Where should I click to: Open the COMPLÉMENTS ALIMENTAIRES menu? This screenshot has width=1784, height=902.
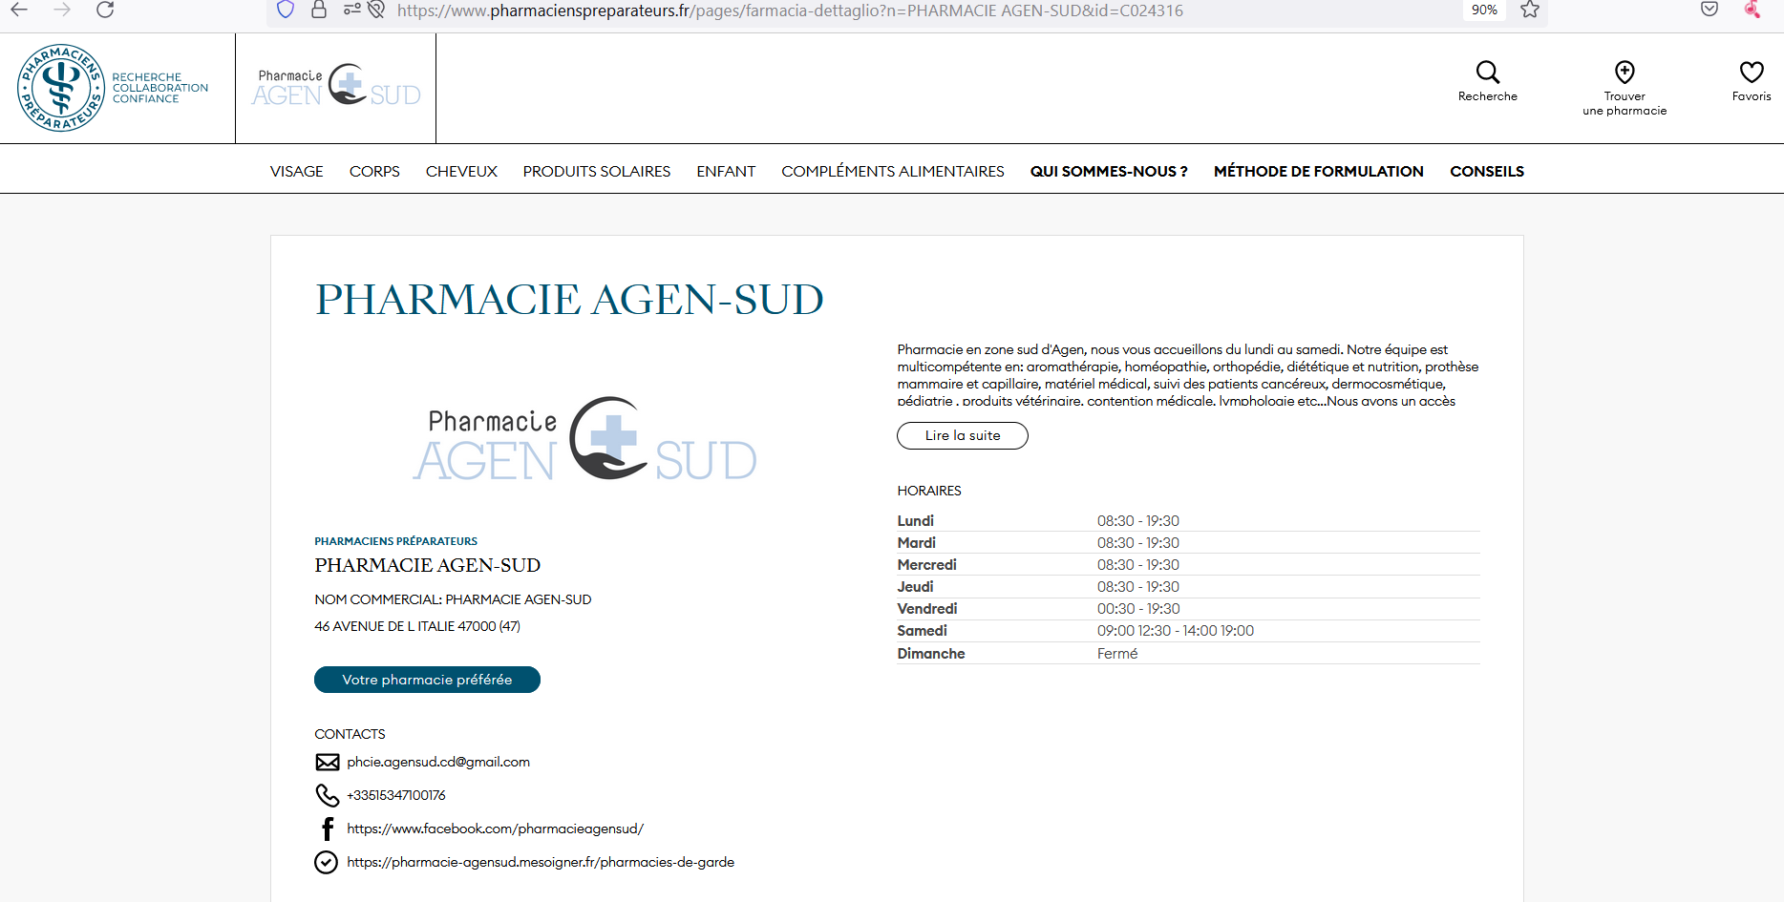893,172
